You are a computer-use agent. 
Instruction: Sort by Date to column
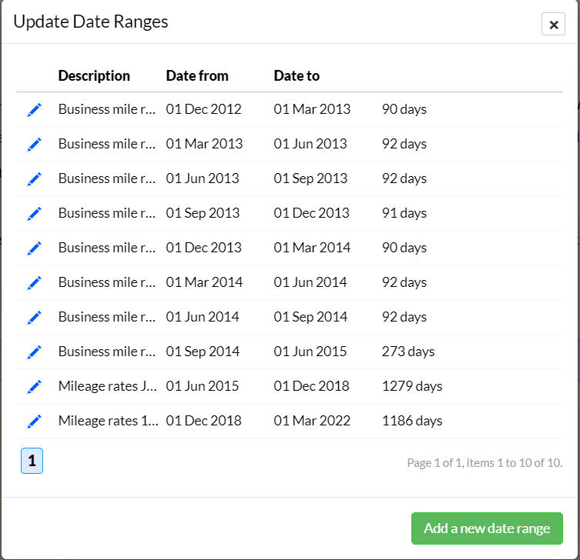(x=297, y=75)
